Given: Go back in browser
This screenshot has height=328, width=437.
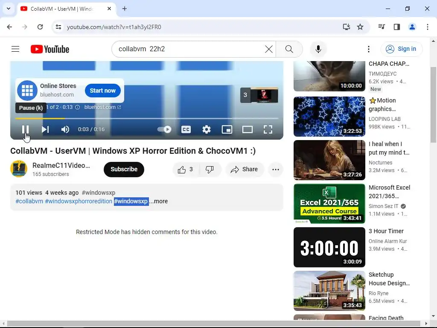Looking at the screenshot, I should pos(9,27).
